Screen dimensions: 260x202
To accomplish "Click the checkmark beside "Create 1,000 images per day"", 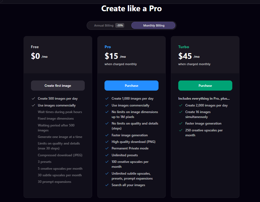I will pos(107,98).
